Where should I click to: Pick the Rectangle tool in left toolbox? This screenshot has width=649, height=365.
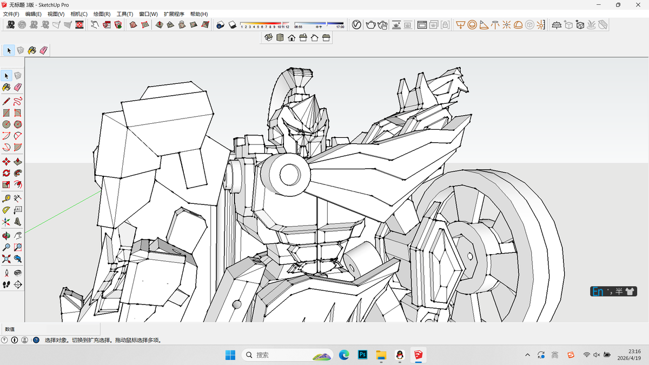click(x=6, y=113)
